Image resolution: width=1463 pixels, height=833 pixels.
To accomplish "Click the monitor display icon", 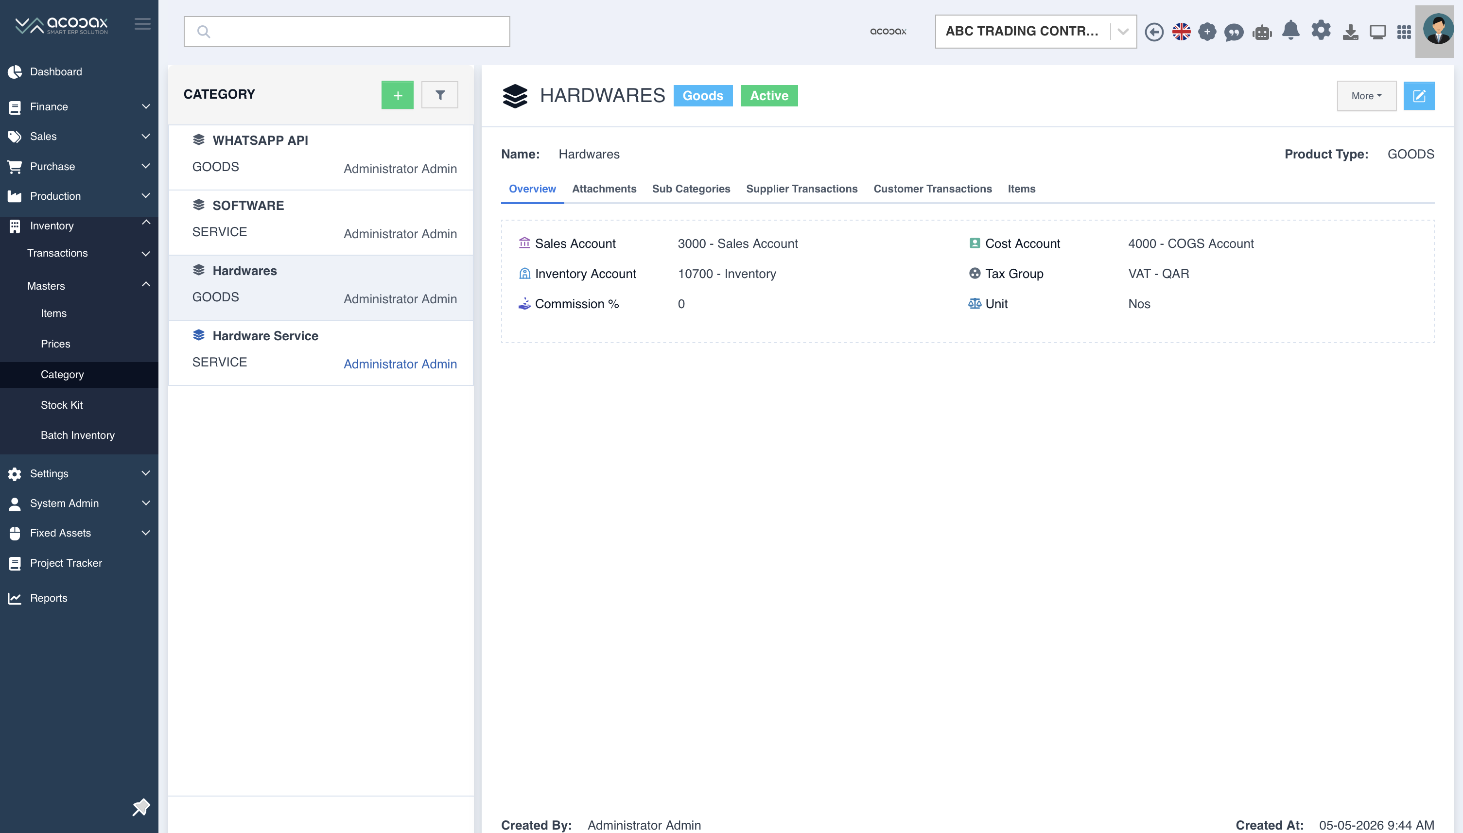I will [1378, 32].
